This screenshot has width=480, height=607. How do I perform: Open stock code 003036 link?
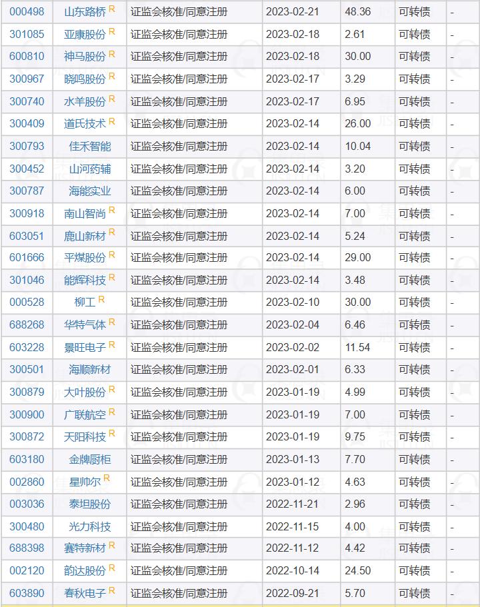[27, 504]
